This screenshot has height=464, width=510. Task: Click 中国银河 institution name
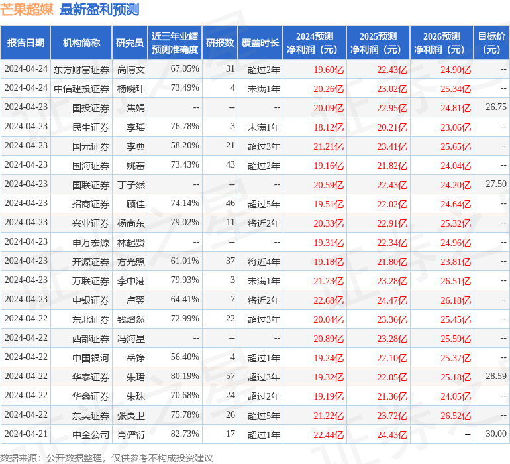click(91, 358)
